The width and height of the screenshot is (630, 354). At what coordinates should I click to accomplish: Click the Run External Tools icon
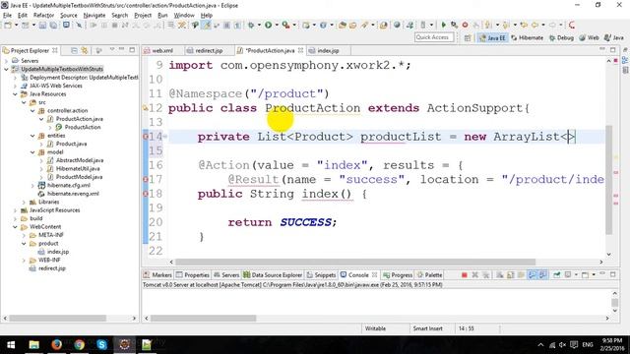285,25
